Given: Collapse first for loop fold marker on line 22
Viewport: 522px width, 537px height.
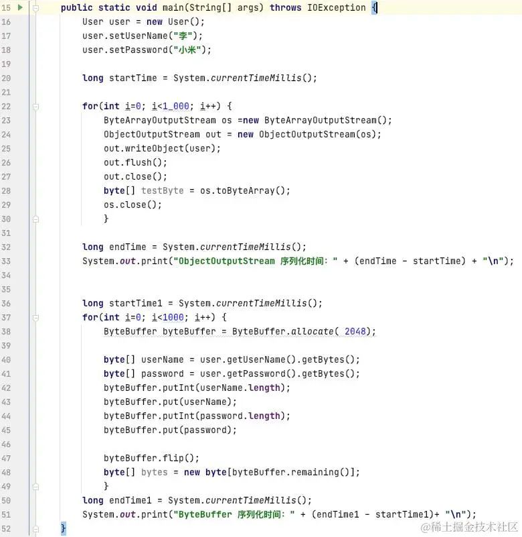Looking at the screenshot, I should (x=35, y=107).
